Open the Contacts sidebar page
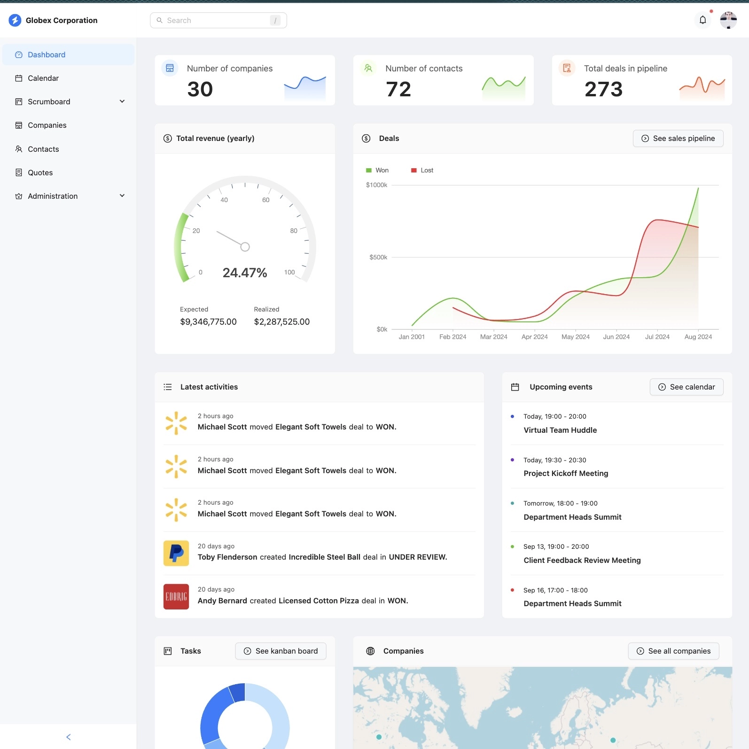The image size is (749, 749). 69,149
